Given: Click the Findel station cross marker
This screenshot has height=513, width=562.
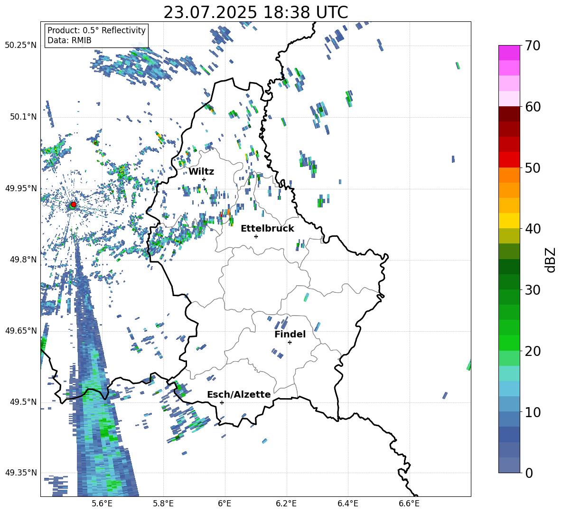Looking at the screenshot, I should coord(290,343).
